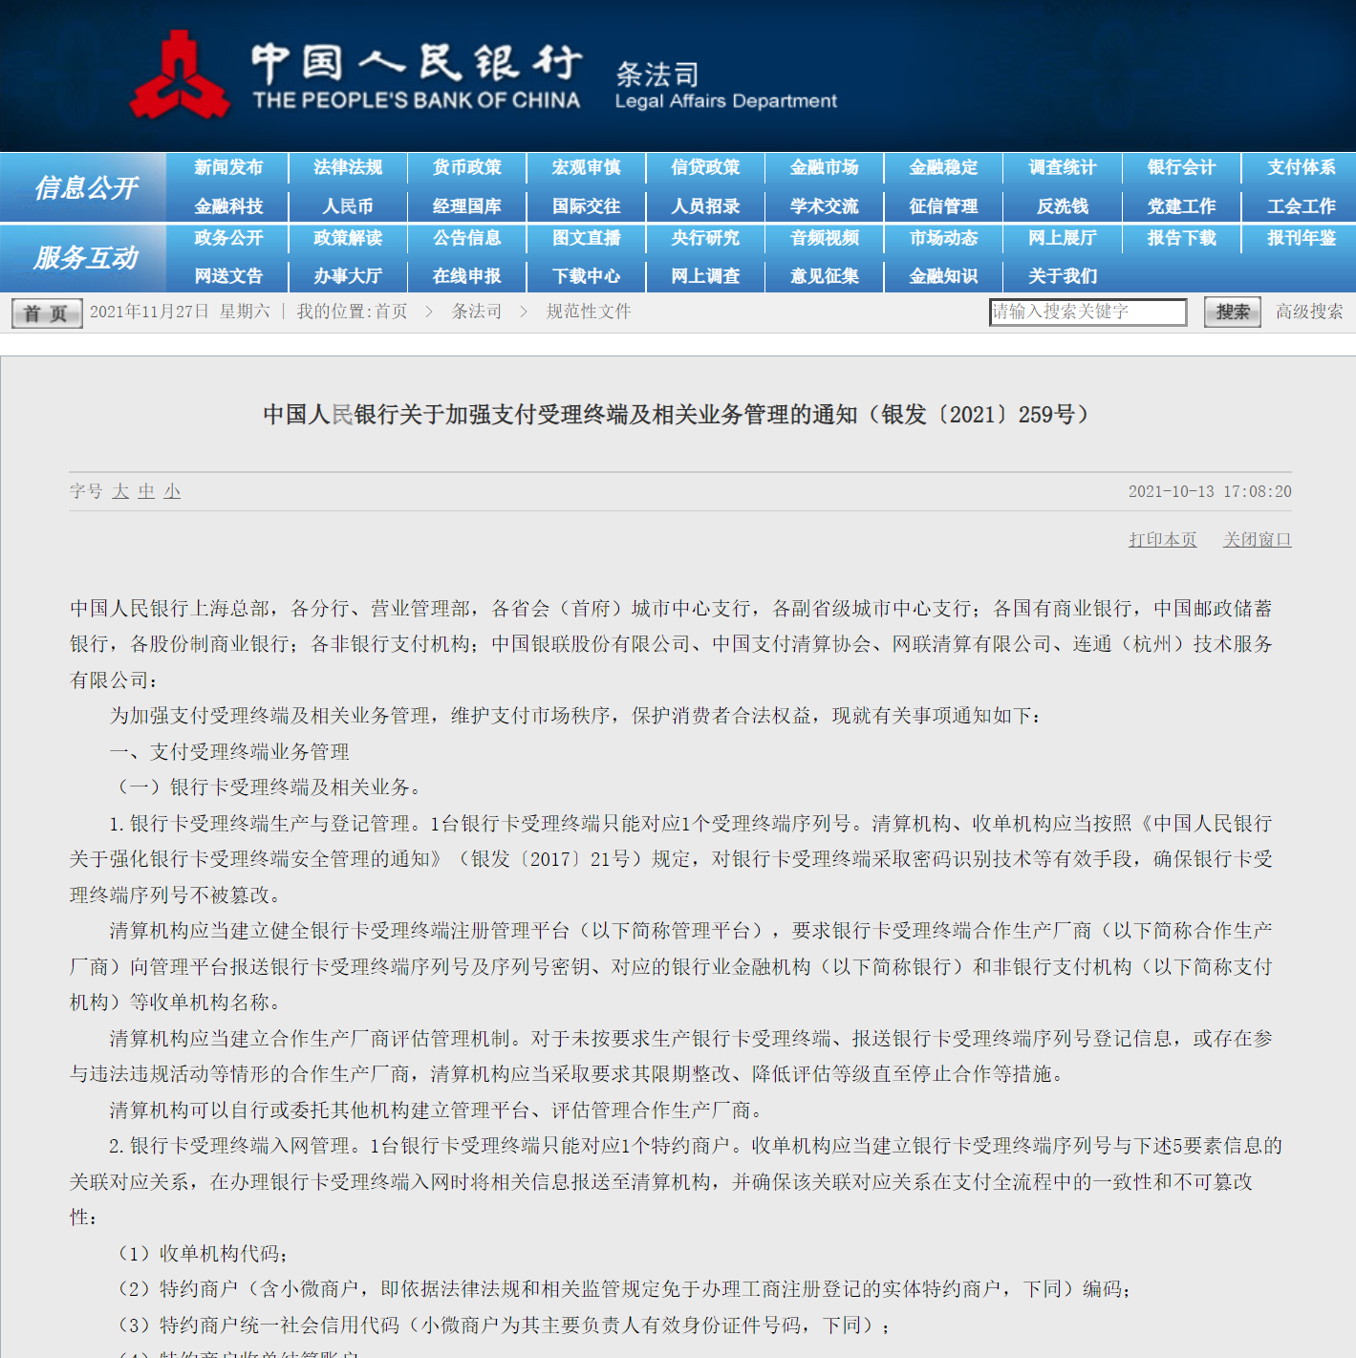Click 打印本页 print page link
1356x1358 pixels.
[x=1162, y=540]
